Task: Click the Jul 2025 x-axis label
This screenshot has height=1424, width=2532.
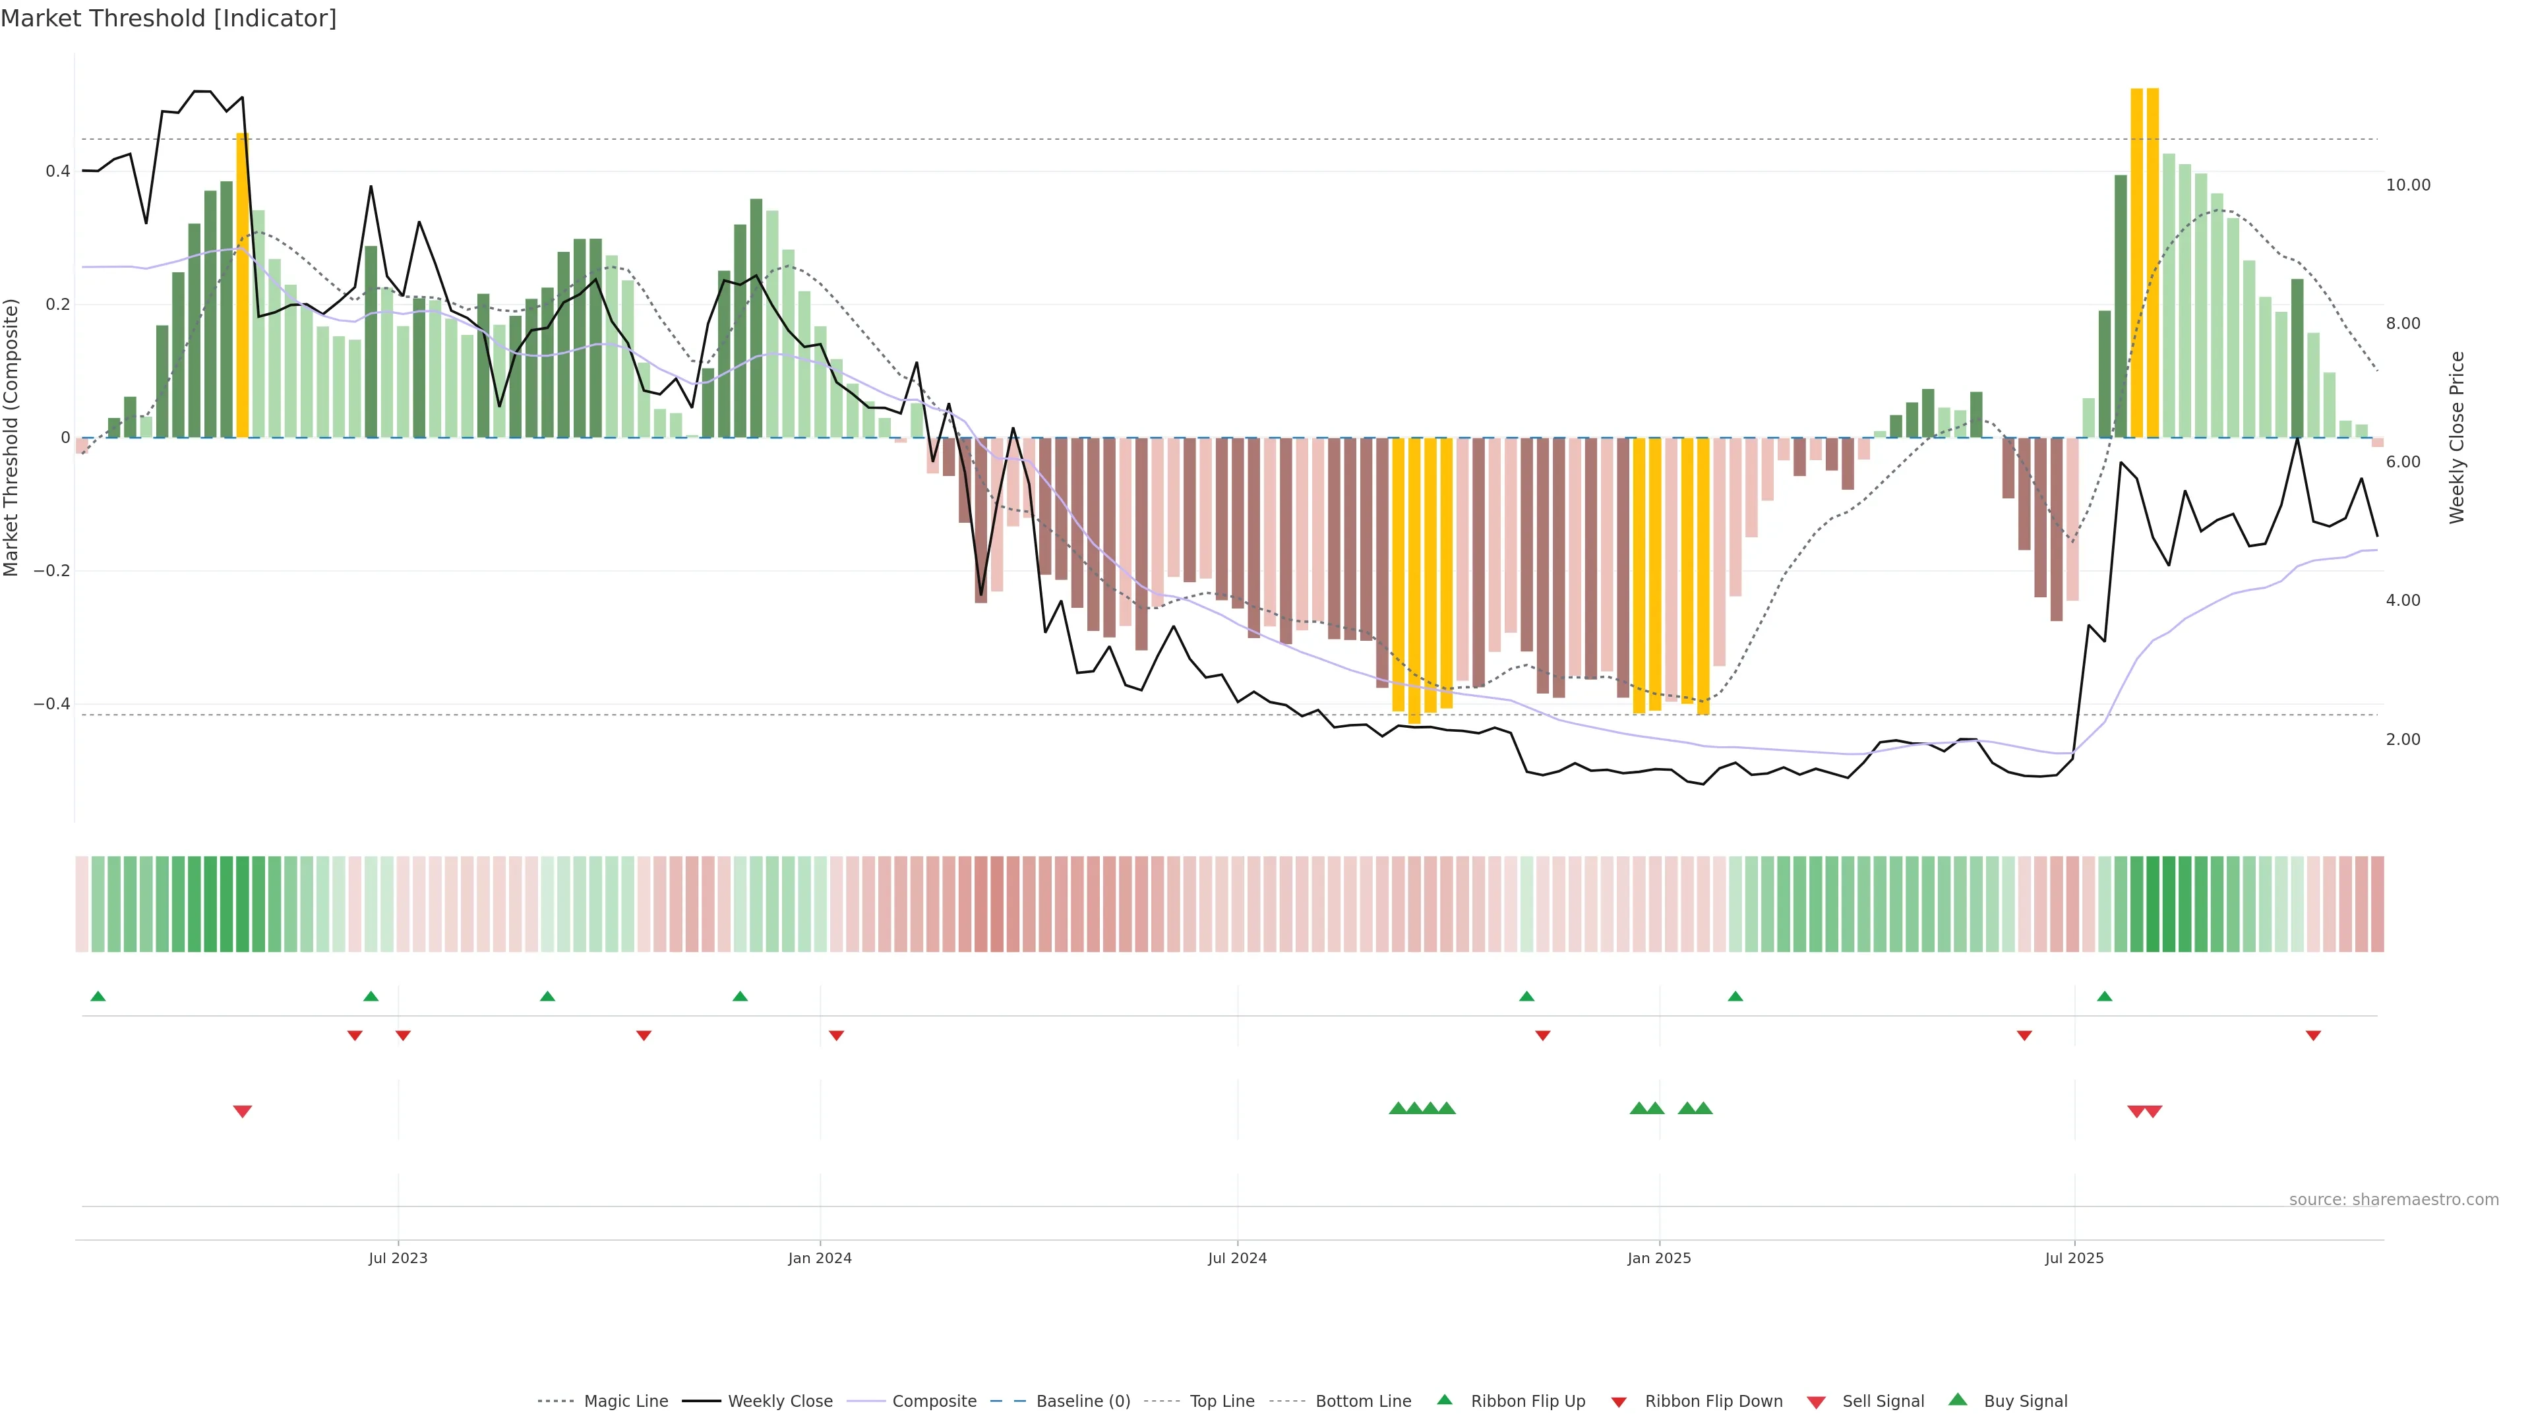Action: pos(2074,1258)
